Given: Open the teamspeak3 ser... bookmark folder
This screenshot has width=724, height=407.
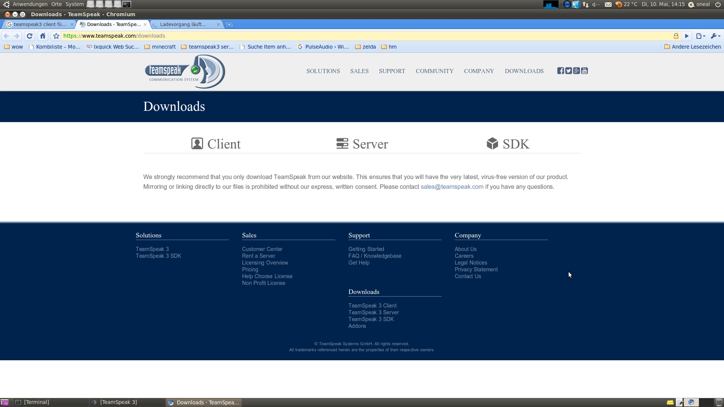Looking at the screenshot, I should tap(207, 47).
